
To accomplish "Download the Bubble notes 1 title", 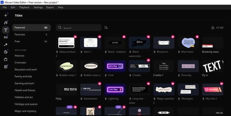I will [57, 75].
